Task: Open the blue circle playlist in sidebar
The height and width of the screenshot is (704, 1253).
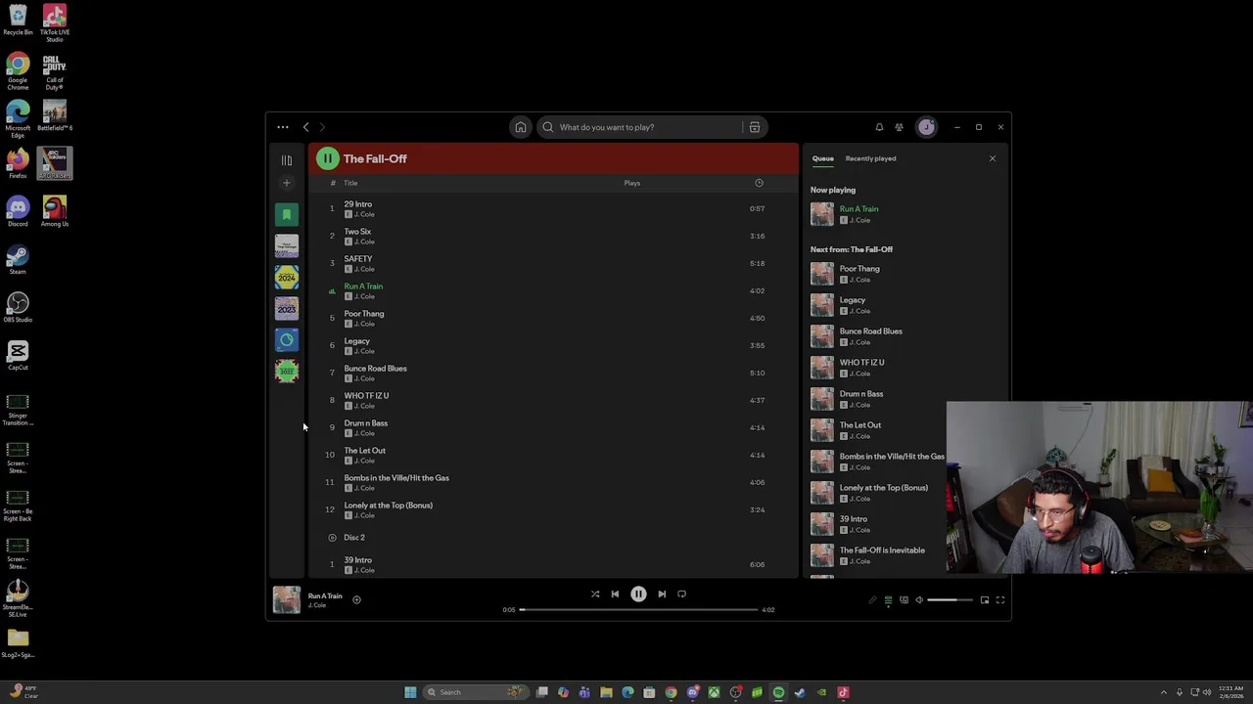Action: click(x=287, y=340)
